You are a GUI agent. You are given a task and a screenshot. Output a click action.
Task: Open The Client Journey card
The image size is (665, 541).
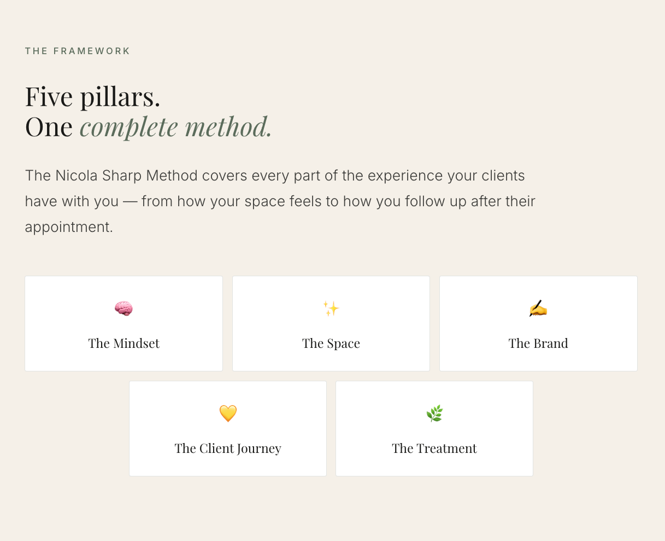(x=228, y=429)
